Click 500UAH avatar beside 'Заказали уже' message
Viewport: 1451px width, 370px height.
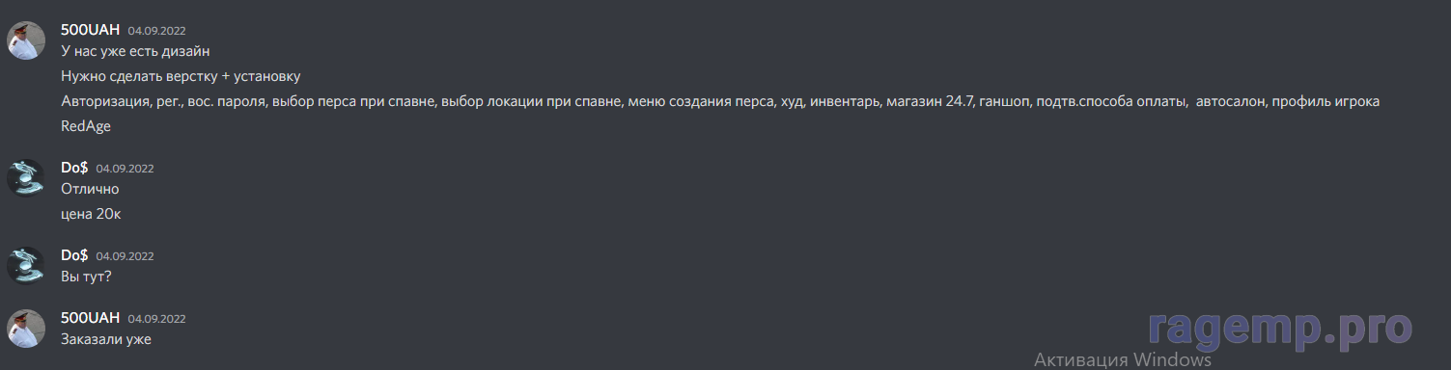[25, 329]
